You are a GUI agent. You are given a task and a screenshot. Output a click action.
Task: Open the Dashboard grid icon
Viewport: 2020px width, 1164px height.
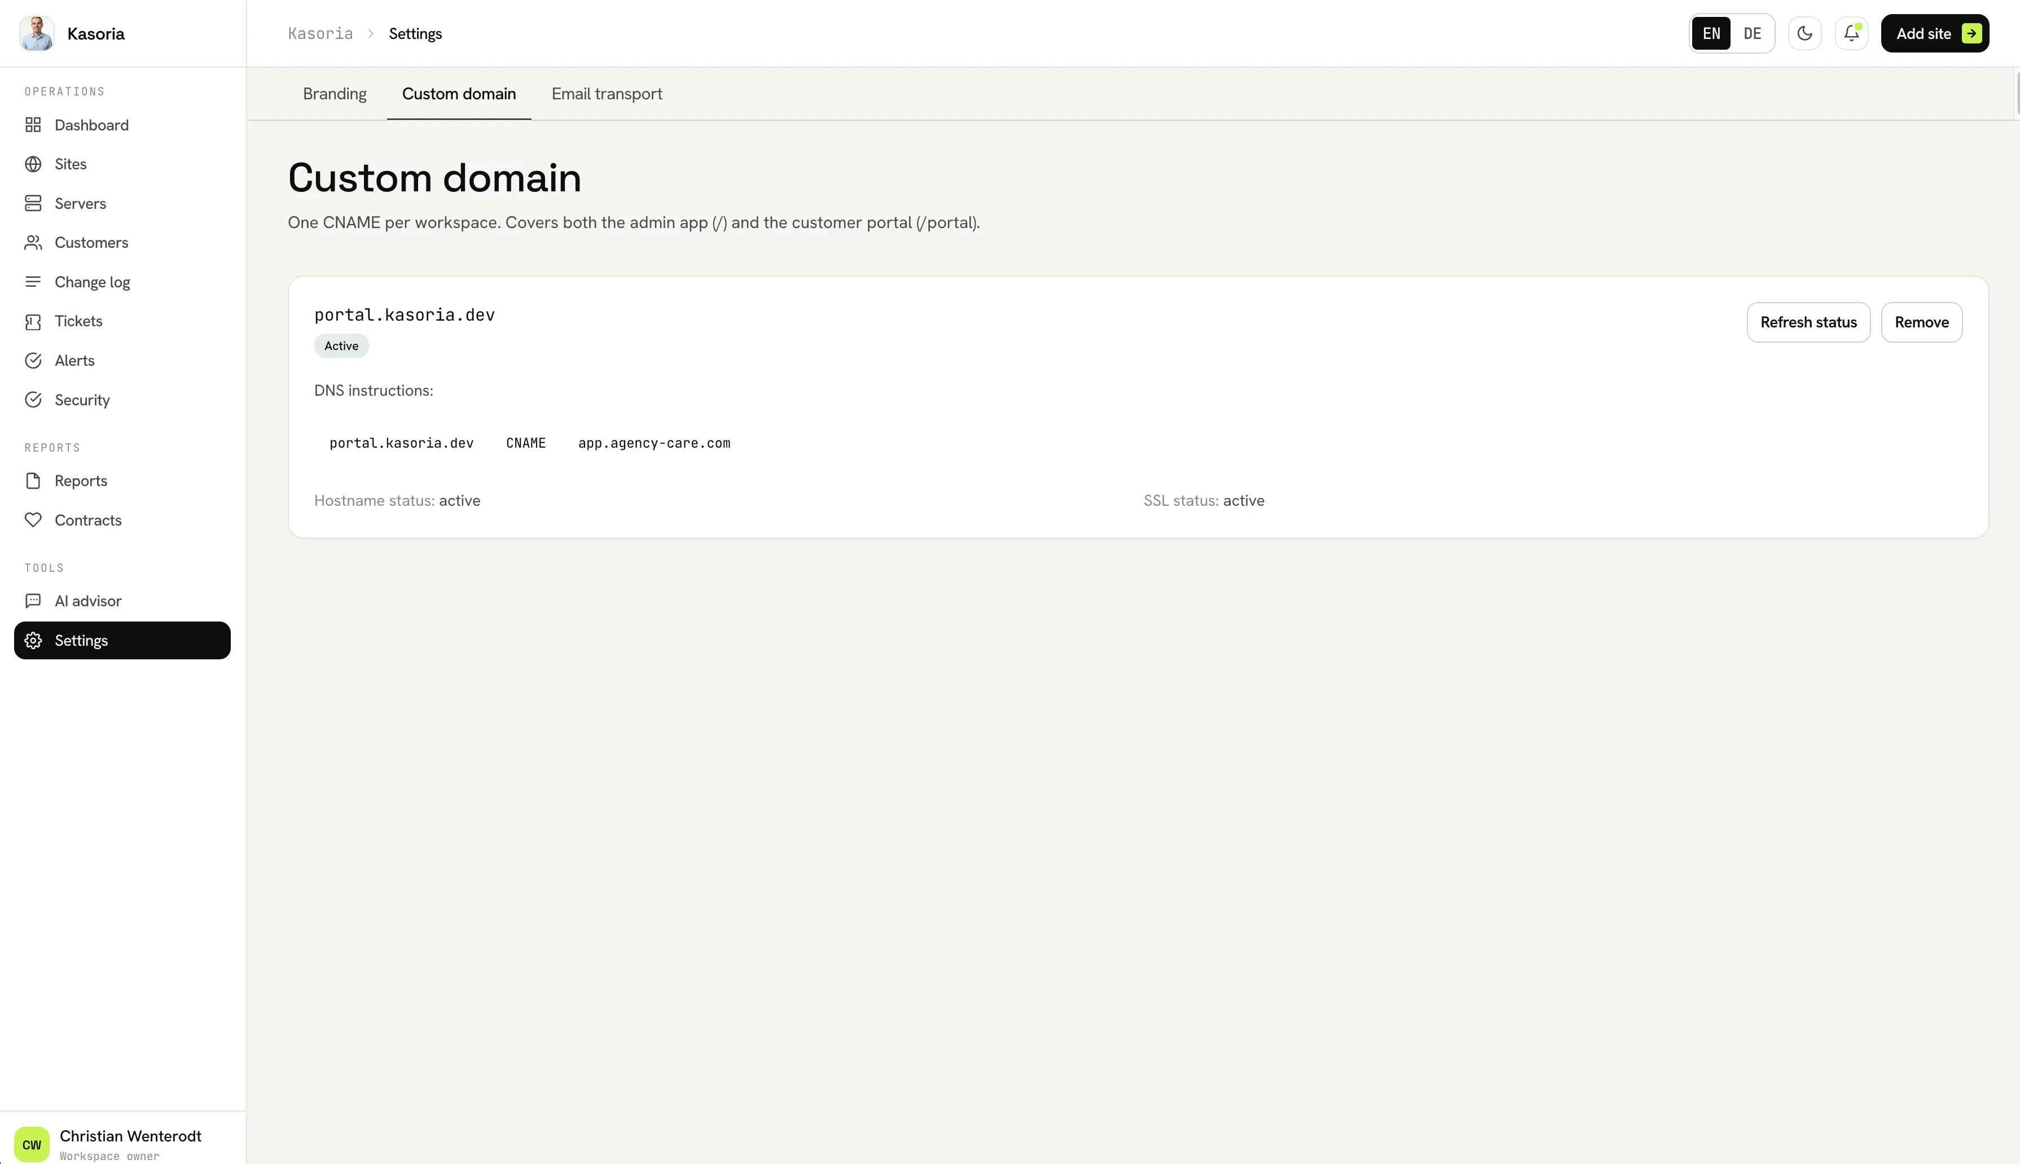coord(33,125)
